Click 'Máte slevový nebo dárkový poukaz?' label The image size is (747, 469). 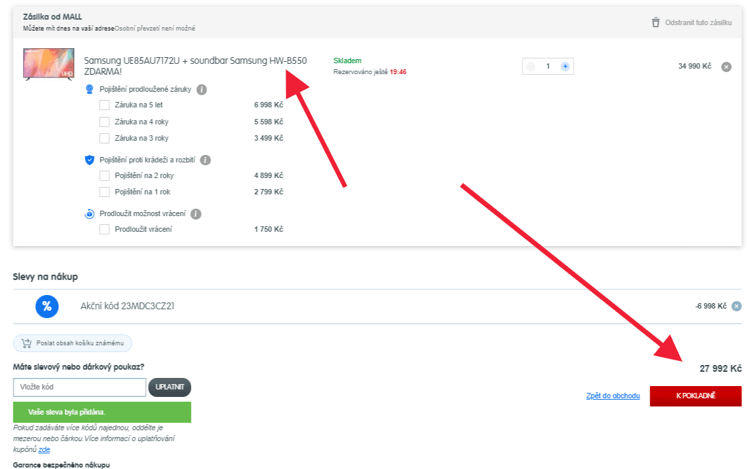(x=79, y=367)
